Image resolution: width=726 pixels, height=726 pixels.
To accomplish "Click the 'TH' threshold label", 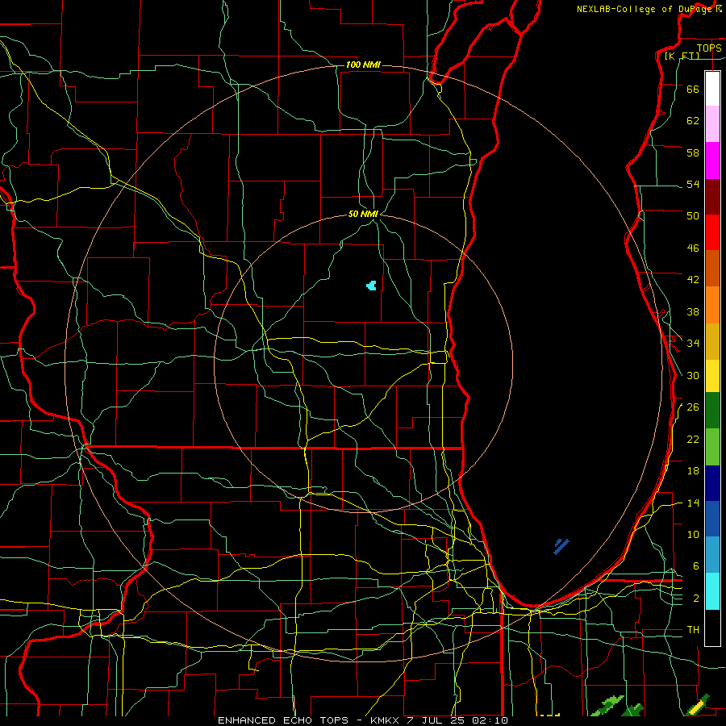I will point(693,630).
